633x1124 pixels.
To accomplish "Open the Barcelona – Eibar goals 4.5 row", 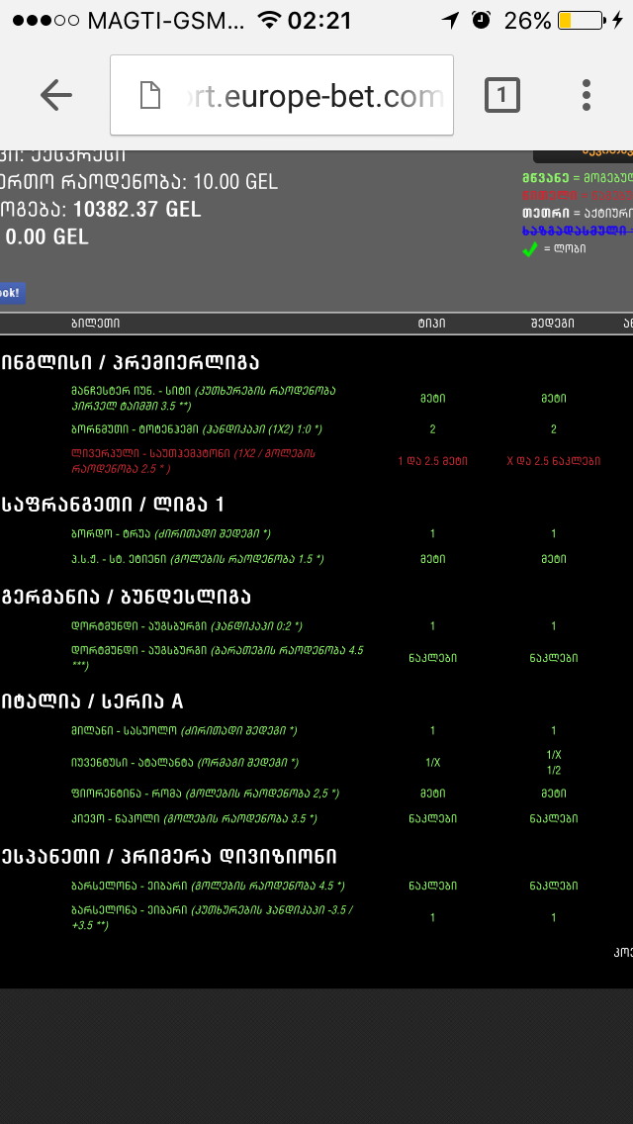I will click(208, 886).
